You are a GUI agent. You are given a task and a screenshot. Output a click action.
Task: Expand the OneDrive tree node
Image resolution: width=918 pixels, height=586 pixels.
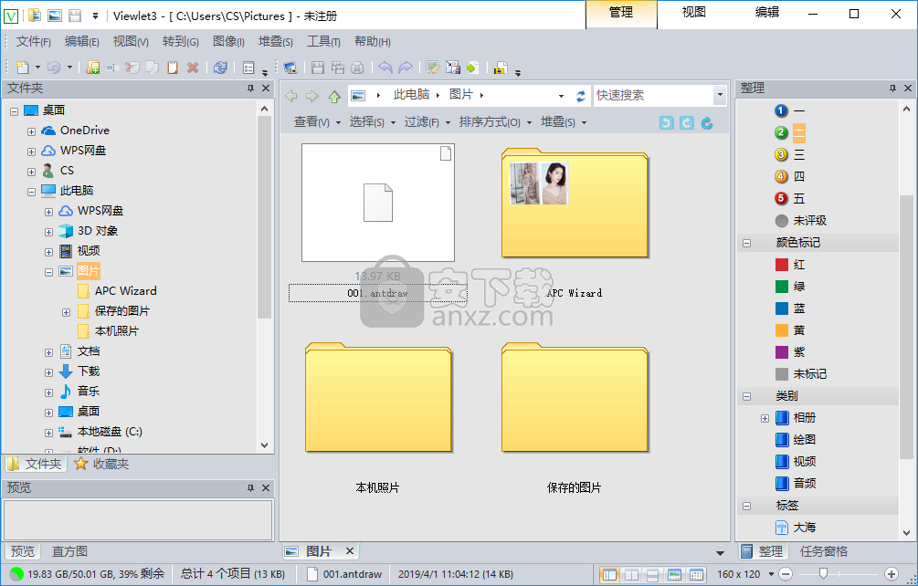(x=32, y=131)
